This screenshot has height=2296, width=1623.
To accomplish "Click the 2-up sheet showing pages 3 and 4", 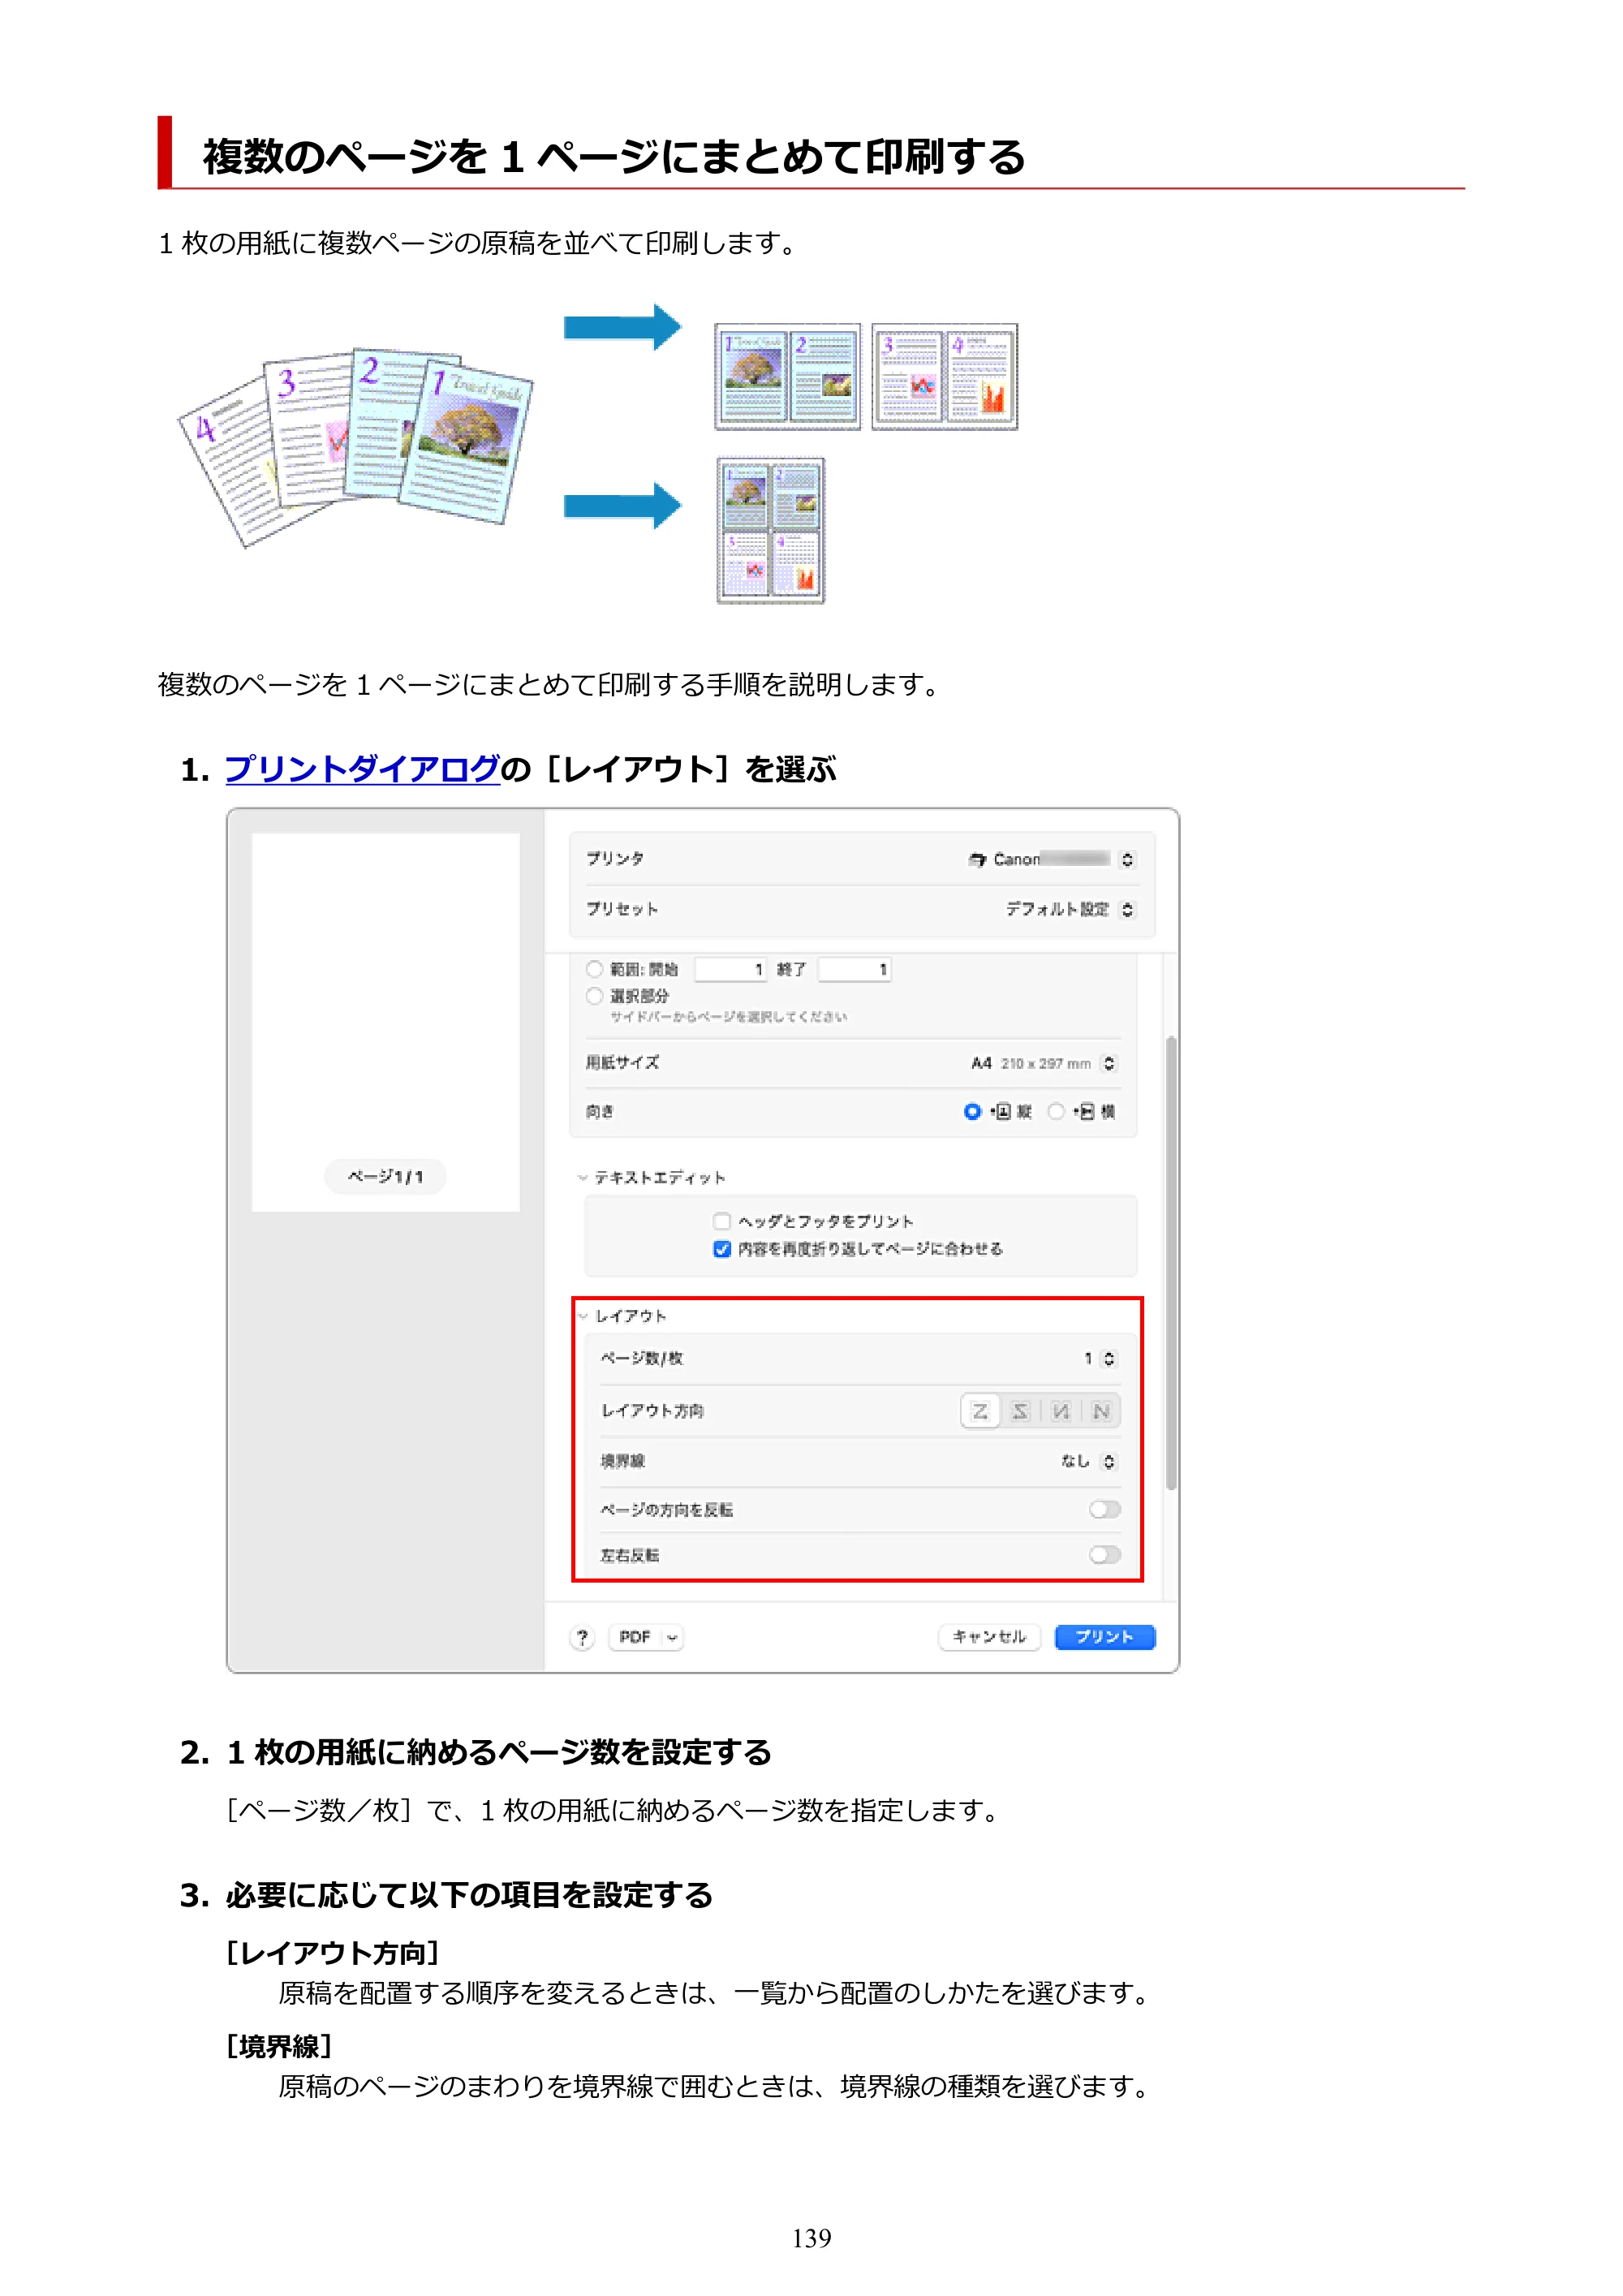I will 945,377.
